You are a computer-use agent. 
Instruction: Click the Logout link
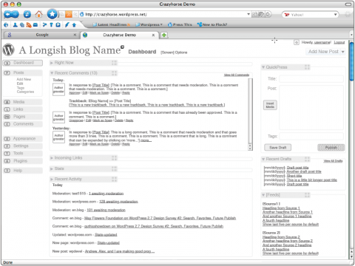[x=339, y=43]
